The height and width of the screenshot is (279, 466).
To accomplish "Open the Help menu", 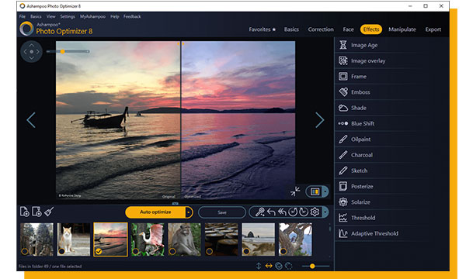I will [114, 16].
